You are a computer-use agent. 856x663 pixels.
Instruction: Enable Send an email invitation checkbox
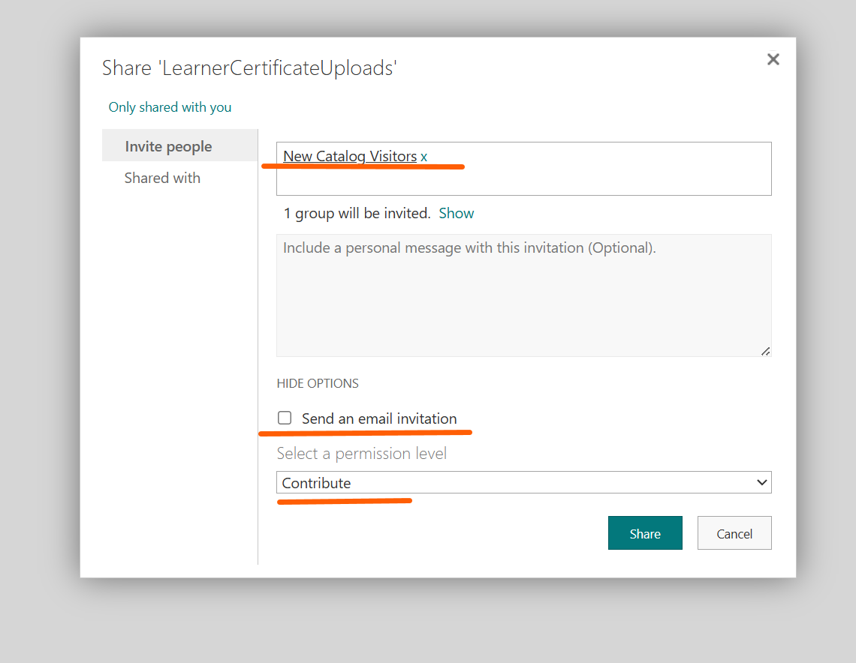pos(285,418)
